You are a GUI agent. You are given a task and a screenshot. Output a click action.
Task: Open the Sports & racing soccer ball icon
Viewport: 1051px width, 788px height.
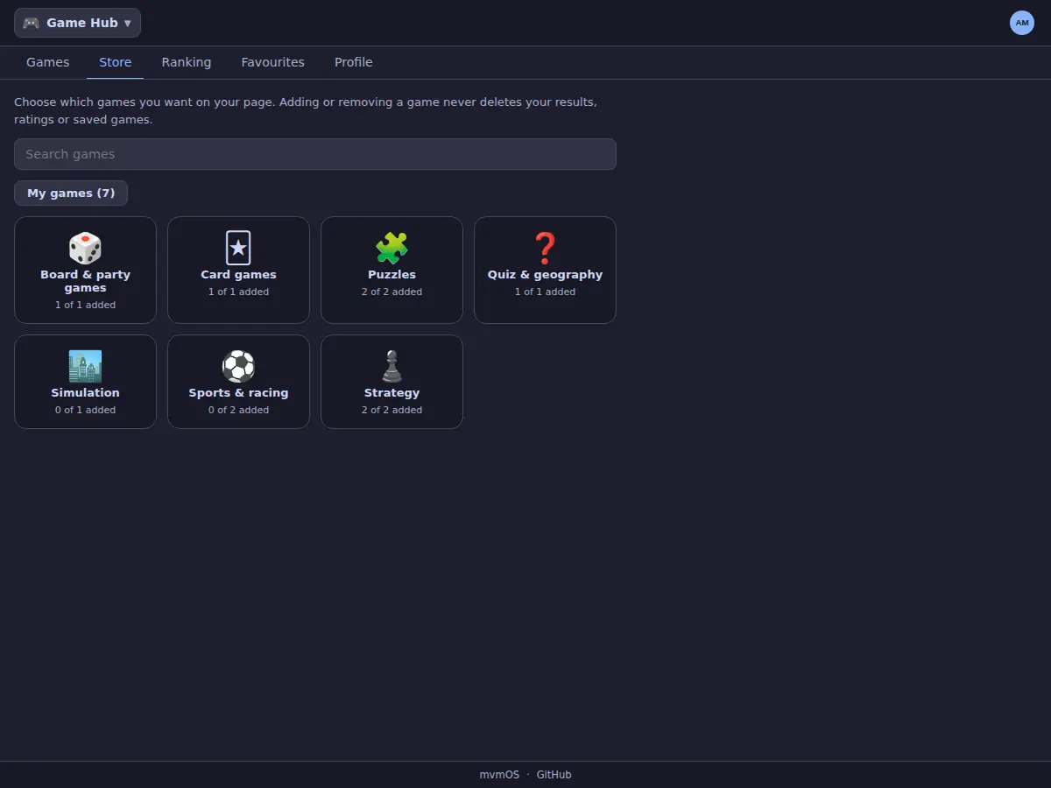click(238, 366)
